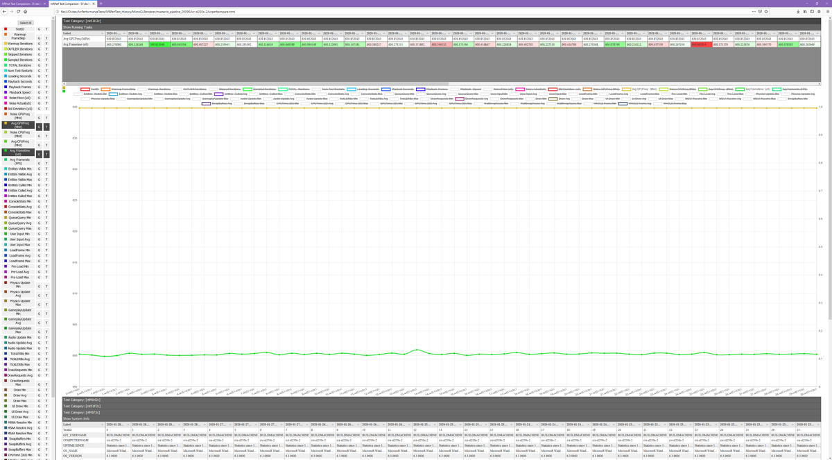
Task: Toggle Avg Framerate (FPS) legend entry
Action: click(x=790, y=89)
